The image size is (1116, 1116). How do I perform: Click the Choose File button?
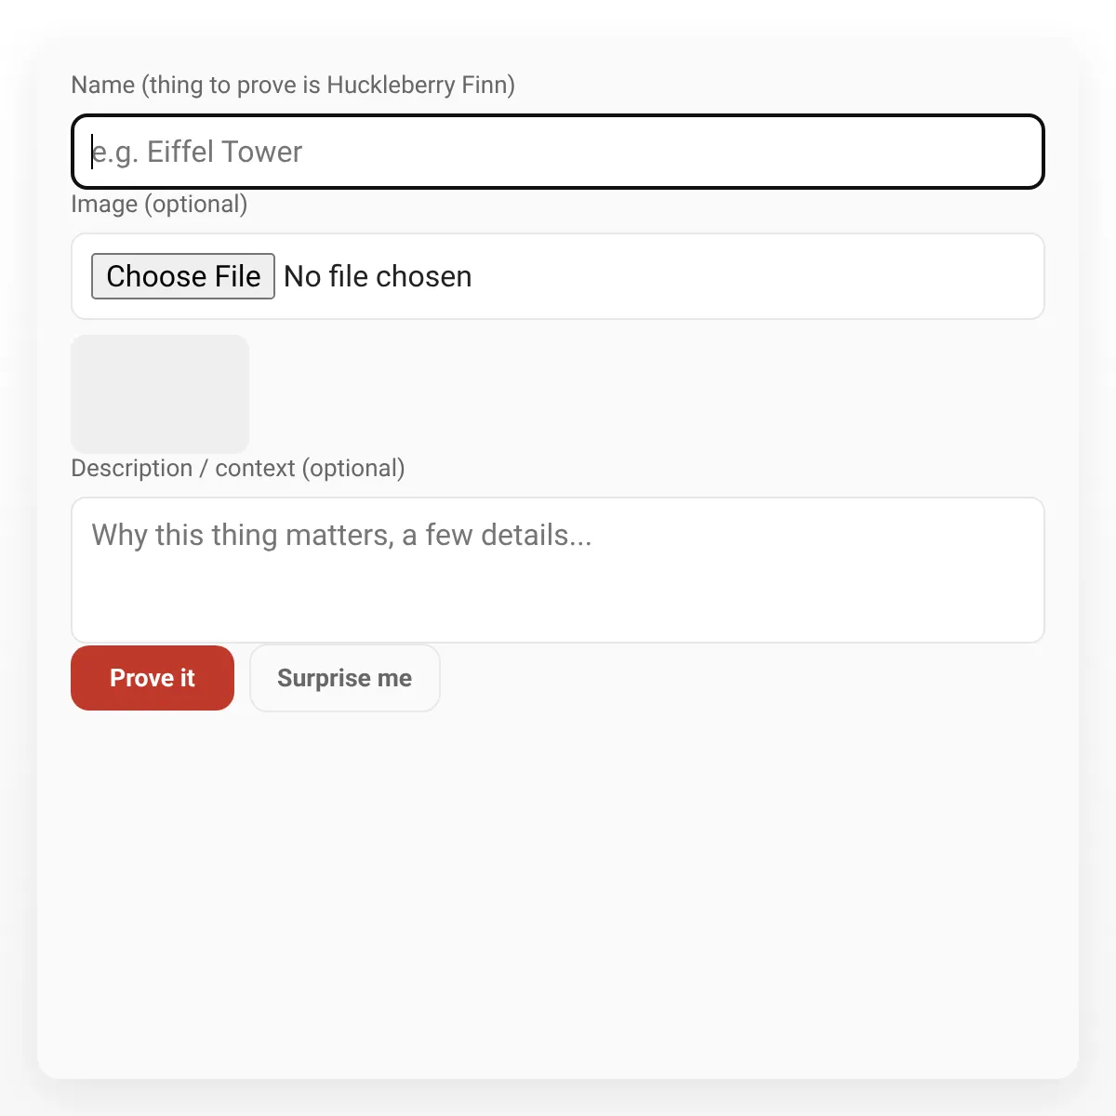click(x=183, y=276)
